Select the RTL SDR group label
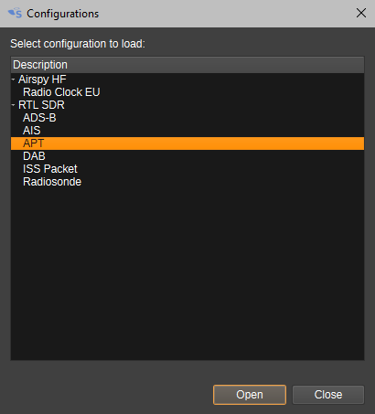The width and height of the screenshot is (375, 414). pyautogui.click(x=41, y=105)
